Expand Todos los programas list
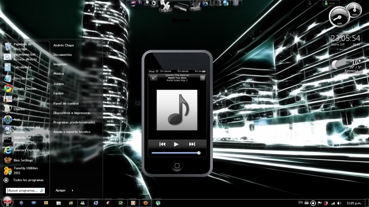The height and width of the screenshot is (207, 369). 23,180
